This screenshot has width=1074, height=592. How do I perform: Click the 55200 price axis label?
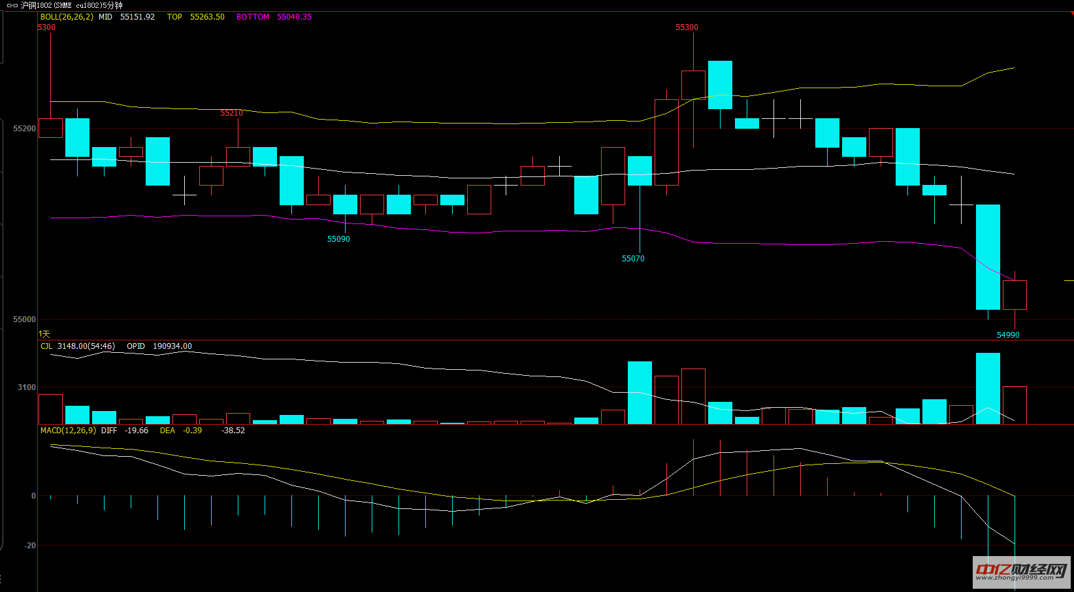pos(24,129)
